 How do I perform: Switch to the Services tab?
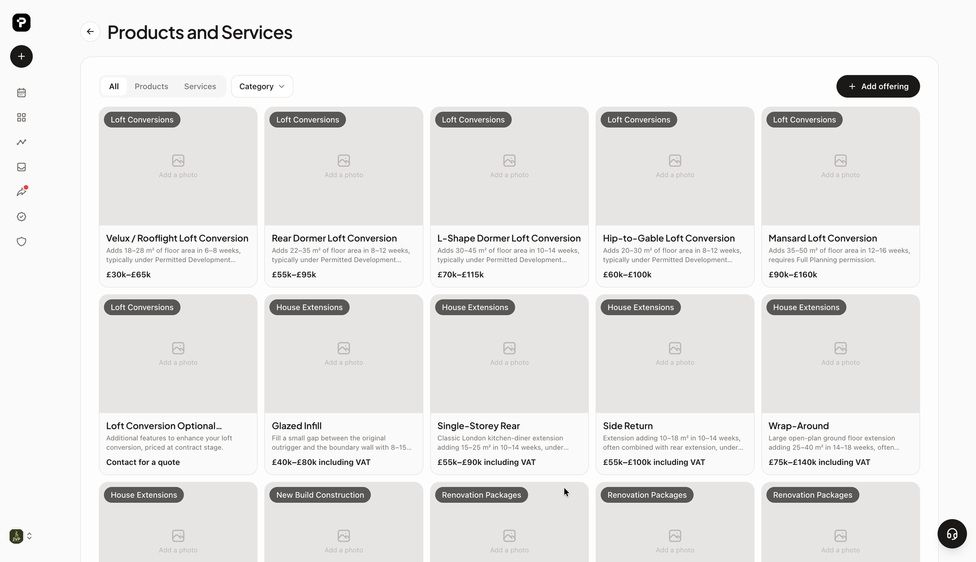pyautogui.click(x=200, y=86)
